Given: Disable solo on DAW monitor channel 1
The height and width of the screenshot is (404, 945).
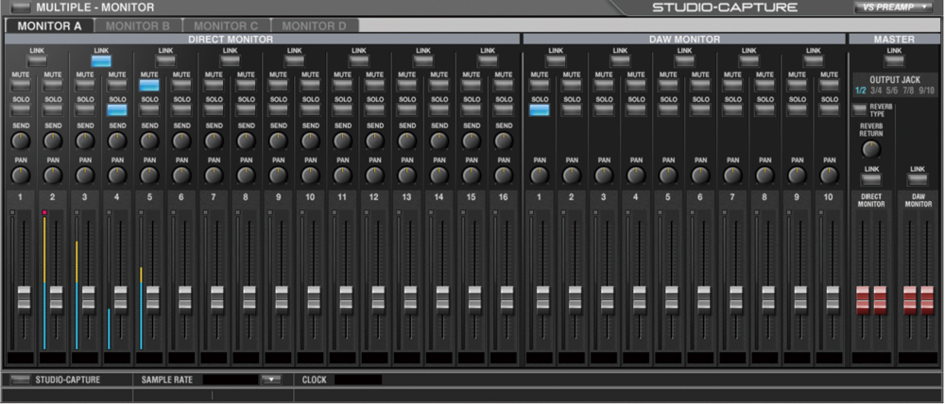Looking at the screenshot, I should 540,109.
